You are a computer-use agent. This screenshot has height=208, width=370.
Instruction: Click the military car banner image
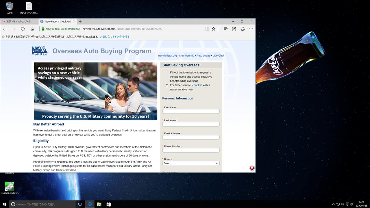coord(96,91)
